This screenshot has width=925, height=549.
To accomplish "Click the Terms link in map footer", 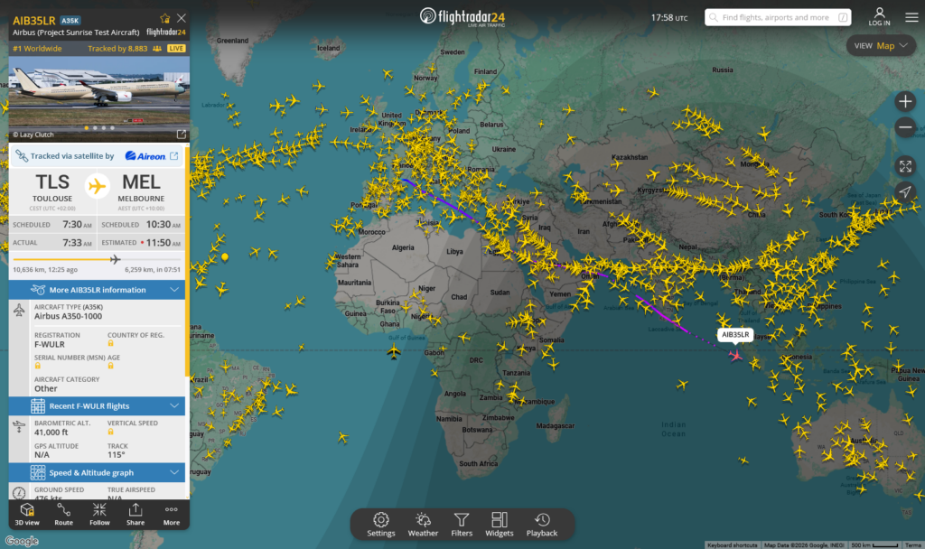I will click(x=912, y=544).
